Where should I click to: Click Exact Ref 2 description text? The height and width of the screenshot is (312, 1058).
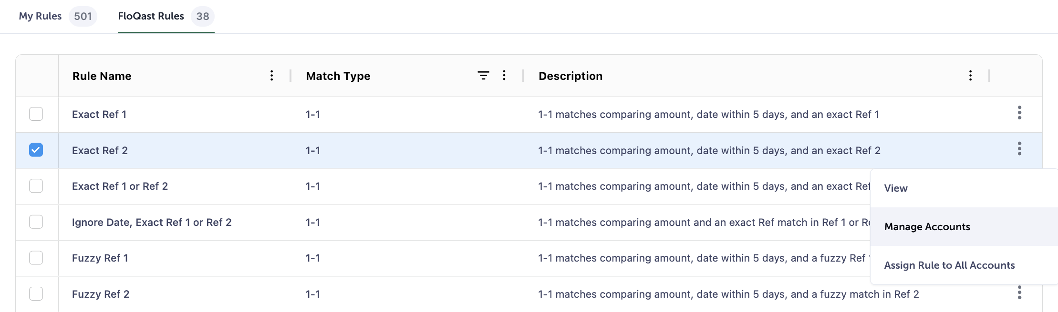709,150
